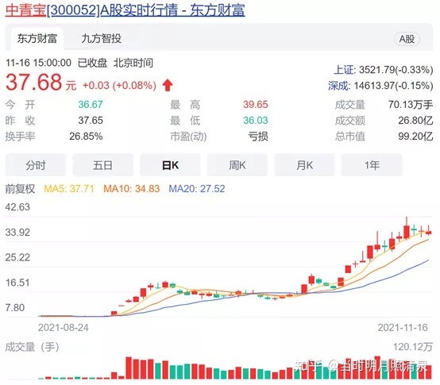
Task: Click the 今开 value 36.67
Action: click(x=91, y=105)
